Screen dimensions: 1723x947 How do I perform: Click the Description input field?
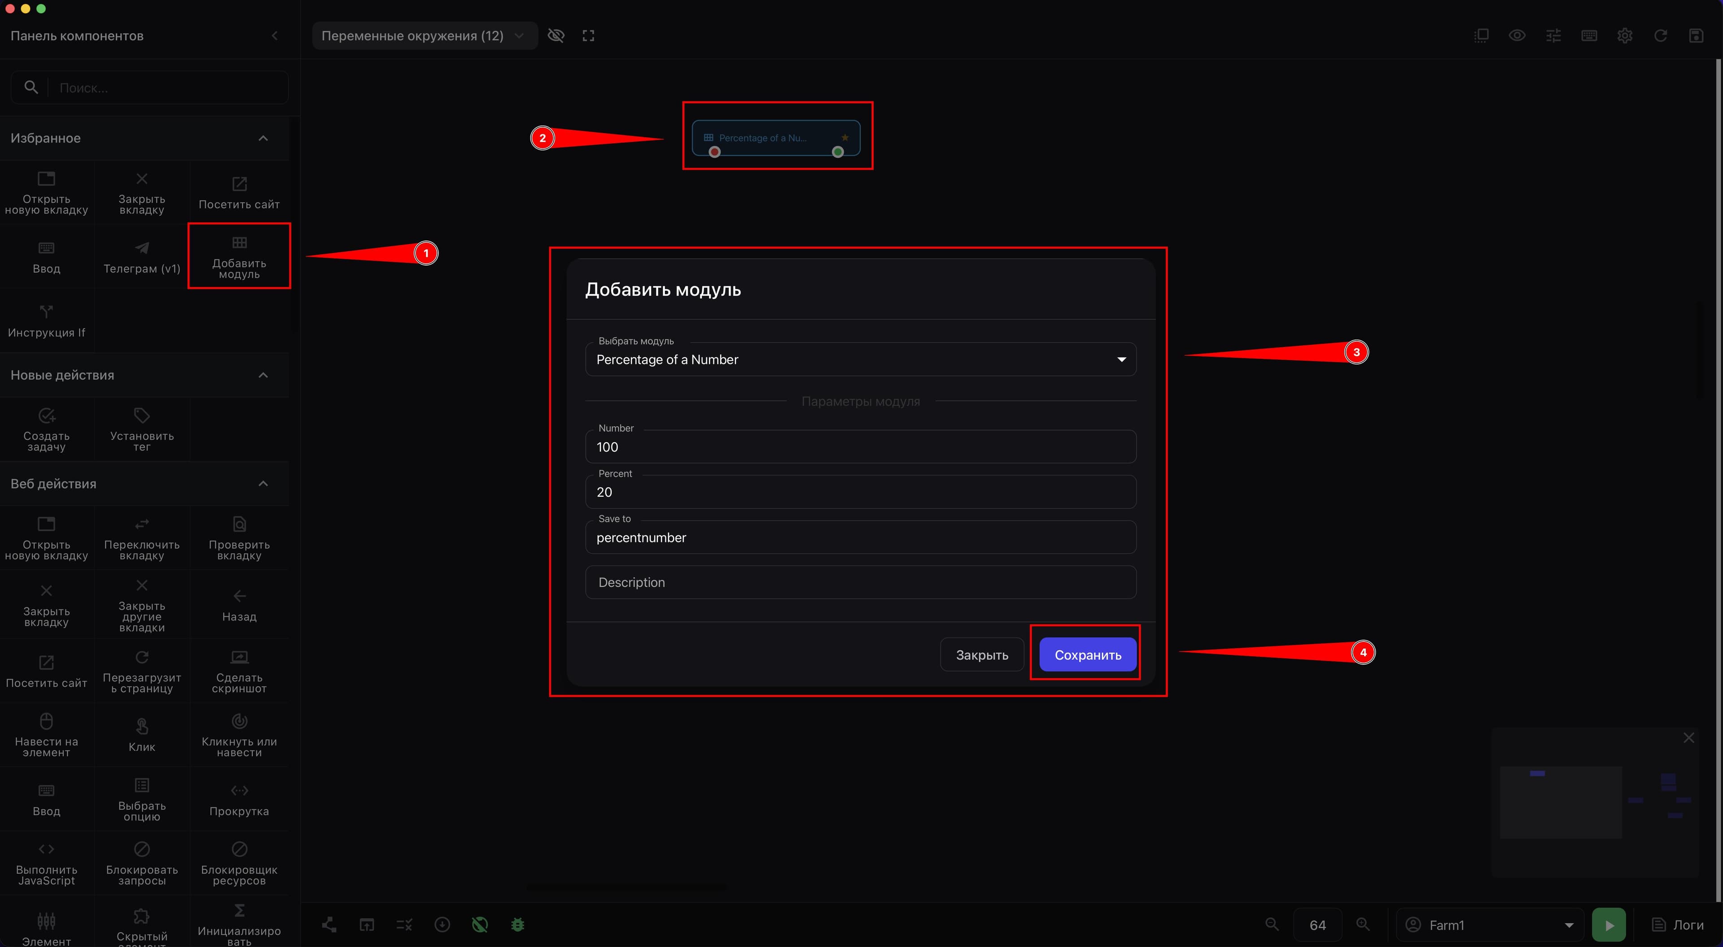pos(860,582)
